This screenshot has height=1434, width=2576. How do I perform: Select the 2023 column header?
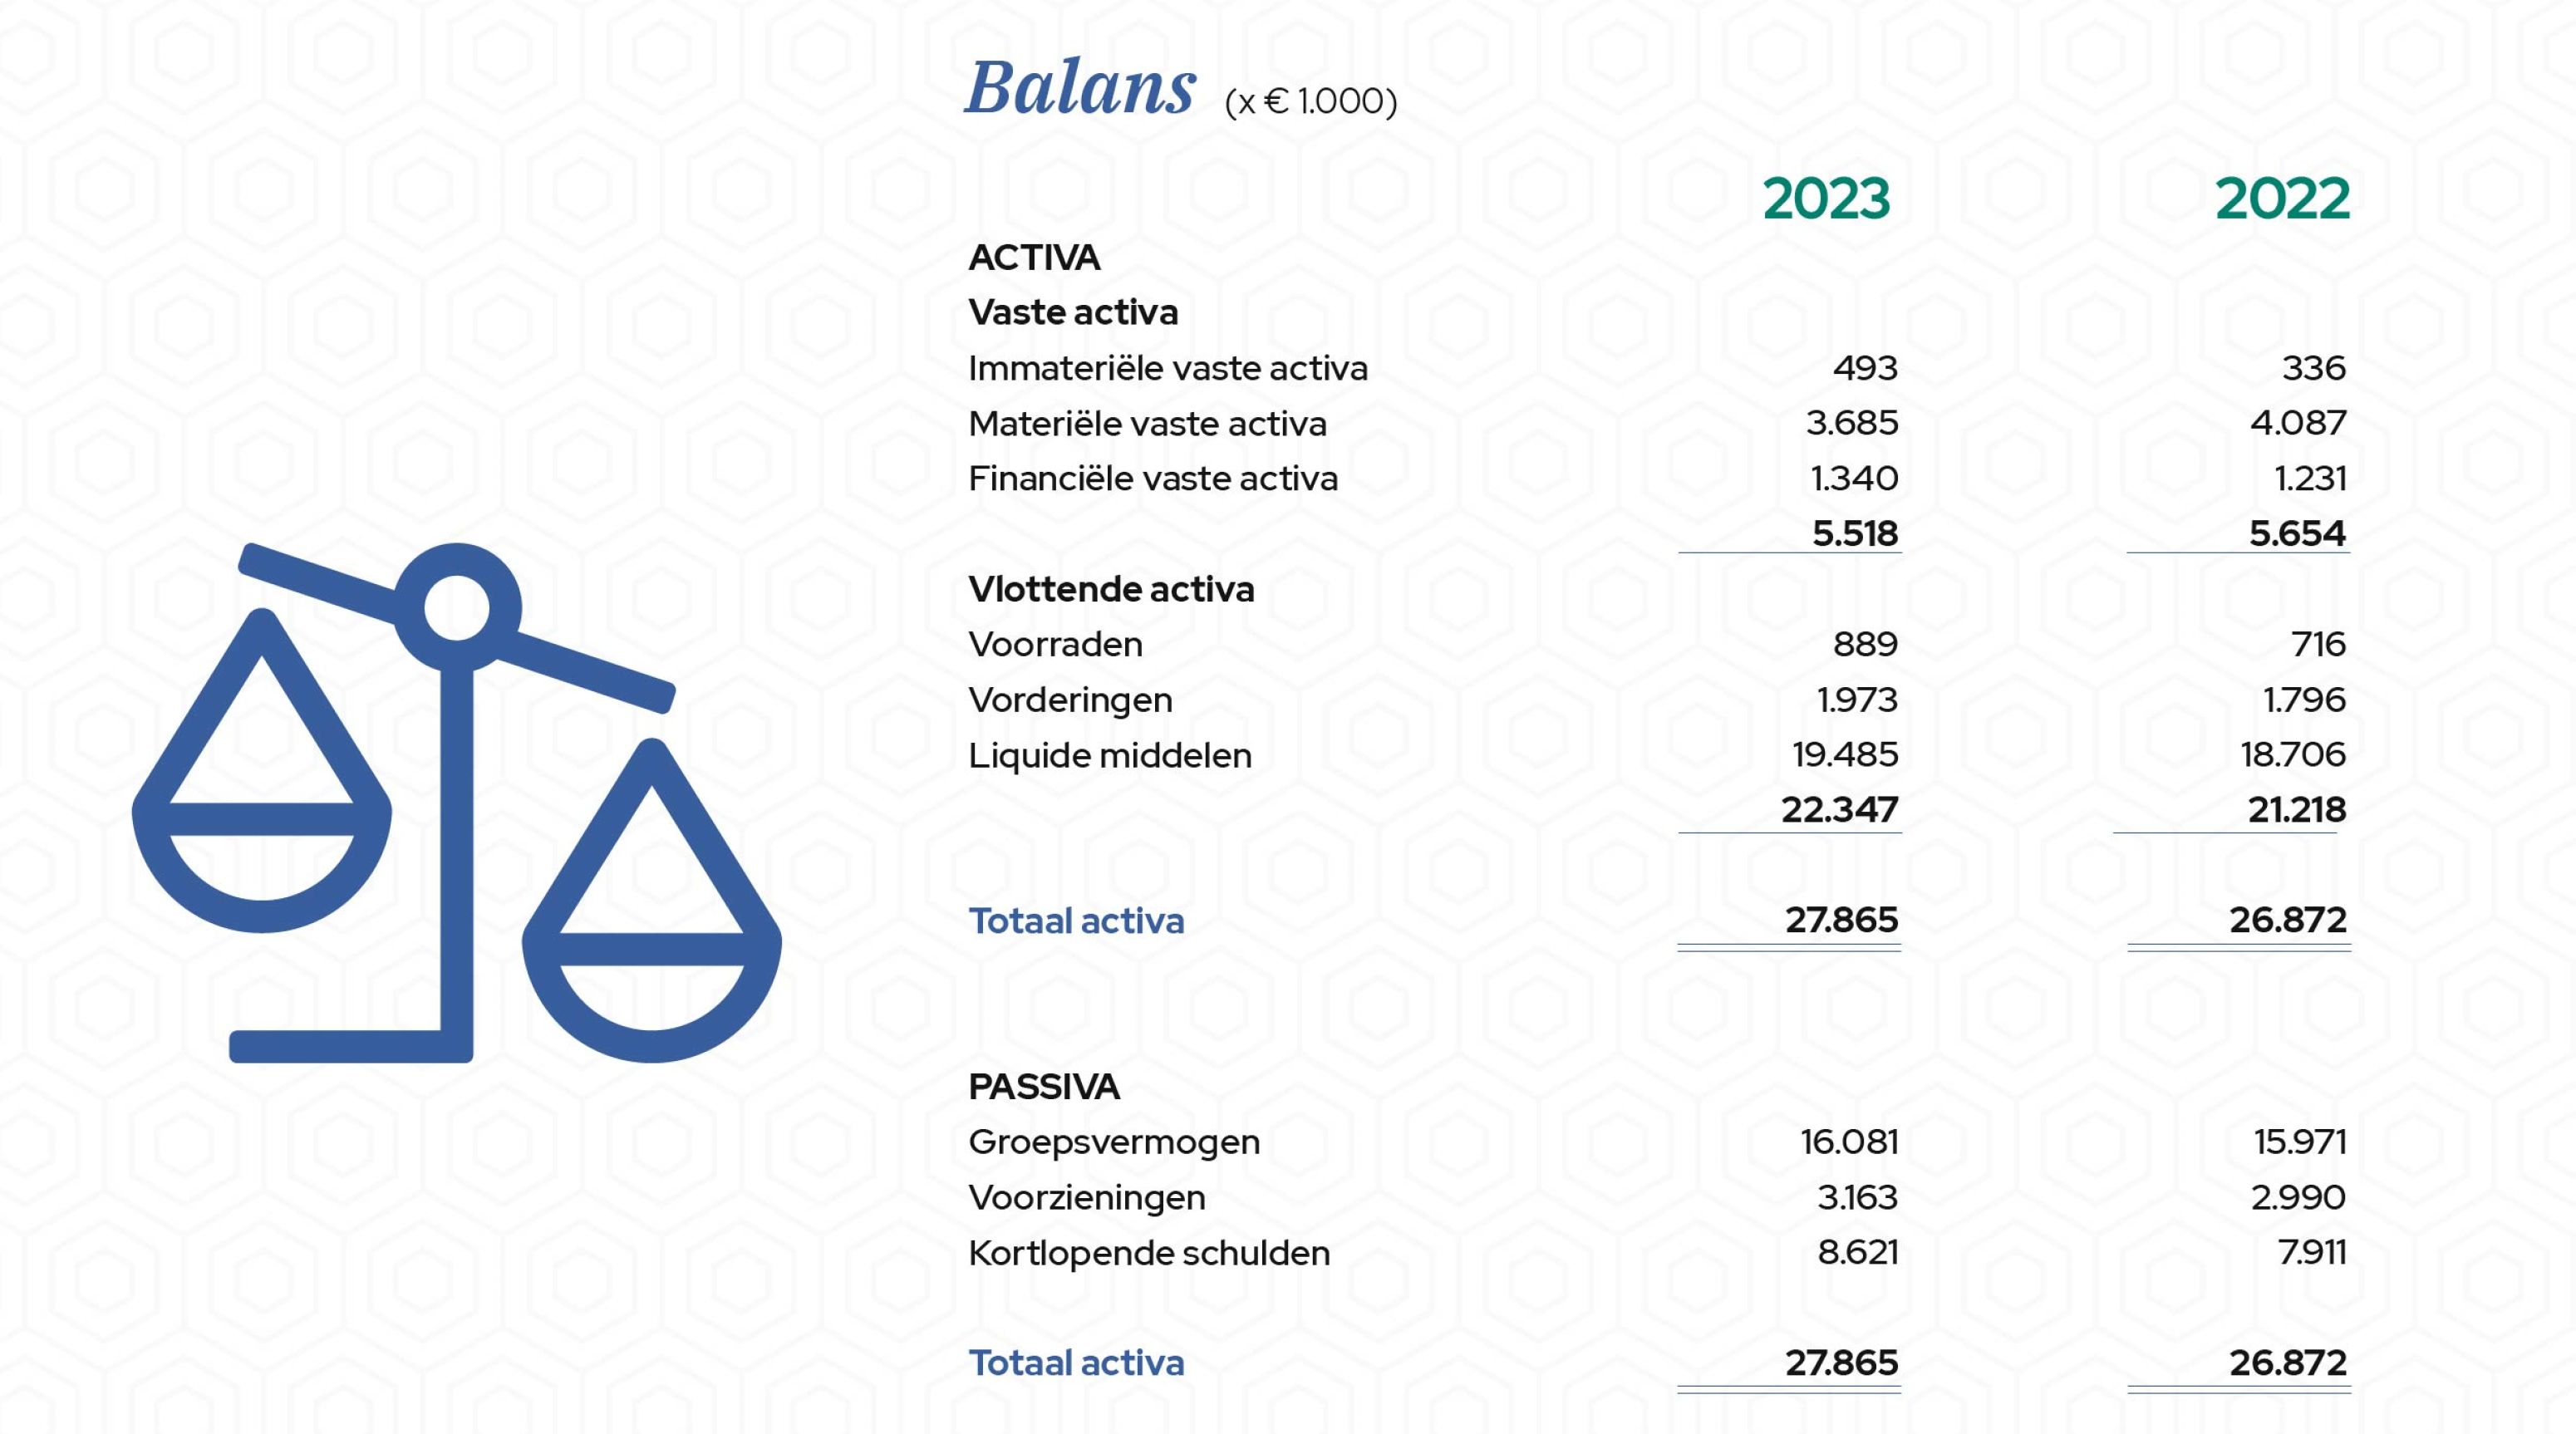(x=1826, y=199)
